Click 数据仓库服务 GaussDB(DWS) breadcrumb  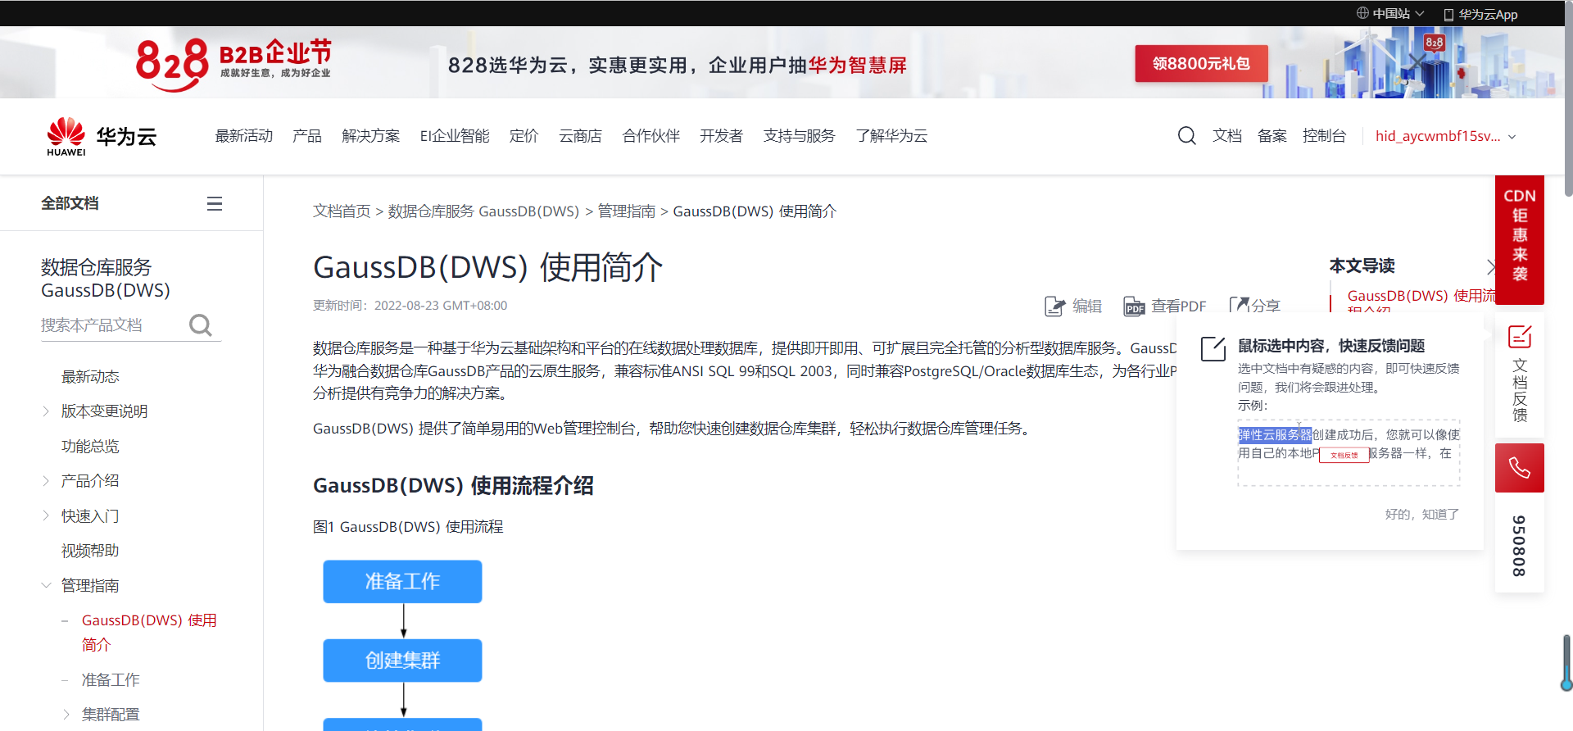tap(483, 211)
